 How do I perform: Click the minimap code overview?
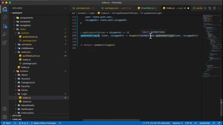[212, 46]
